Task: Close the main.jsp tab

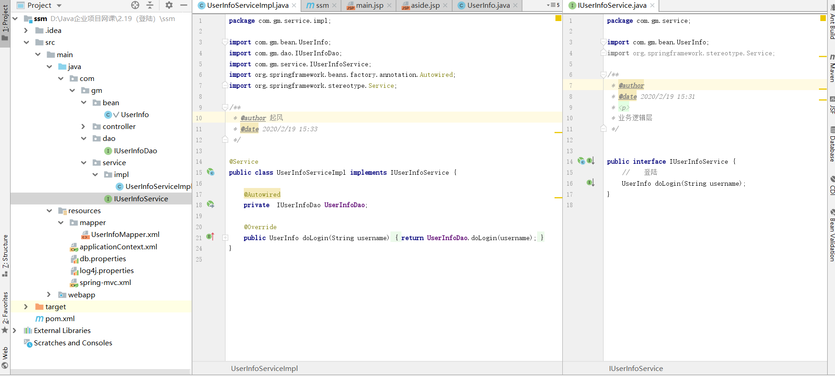Action: [389, 5]
